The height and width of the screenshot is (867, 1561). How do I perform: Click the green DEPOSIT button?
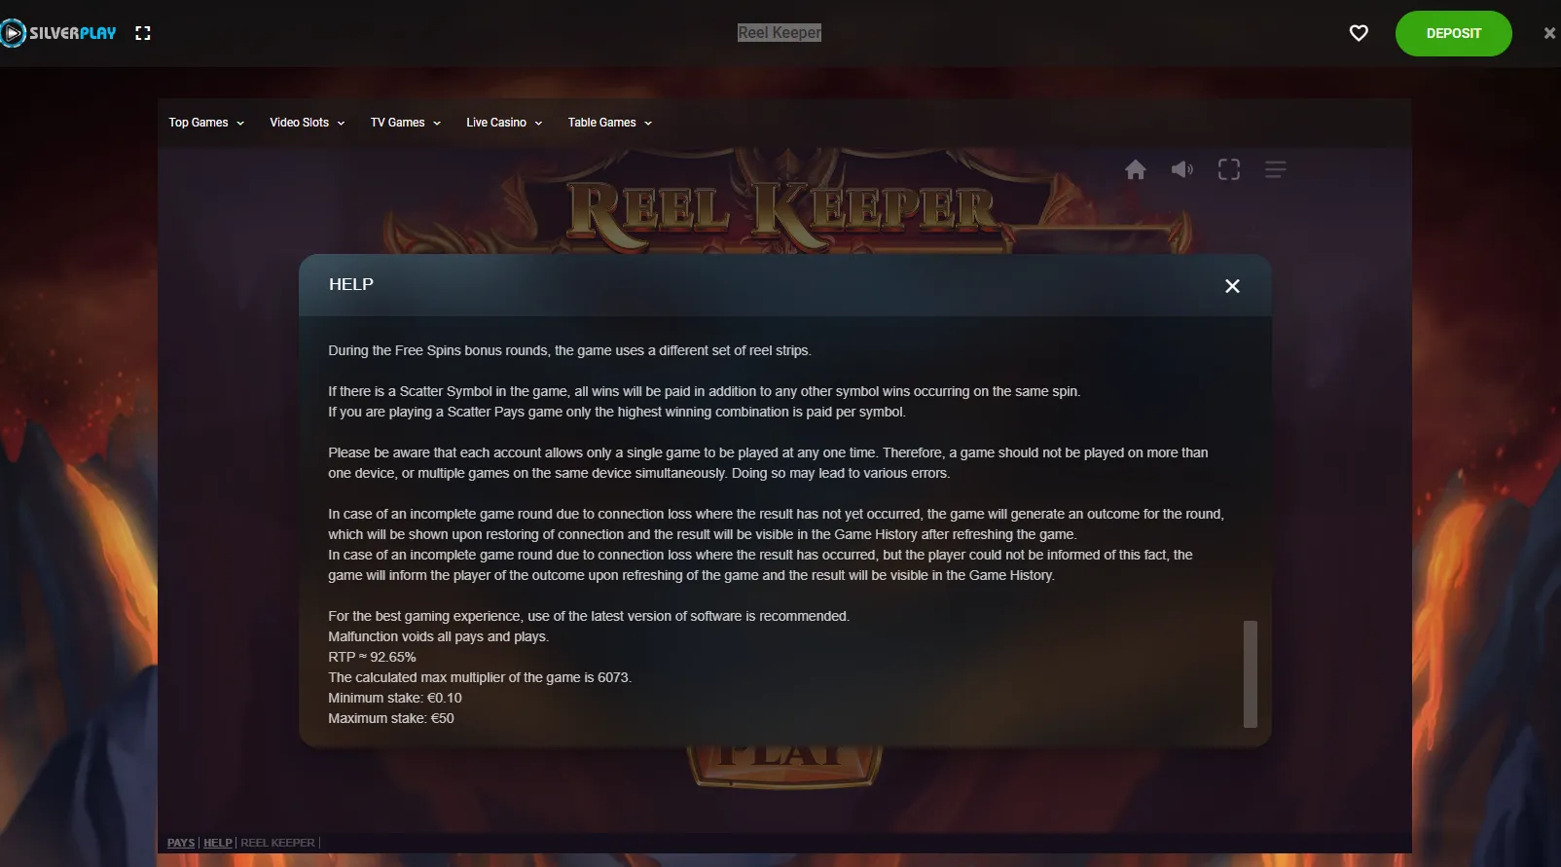click(x=1454, y=33)
